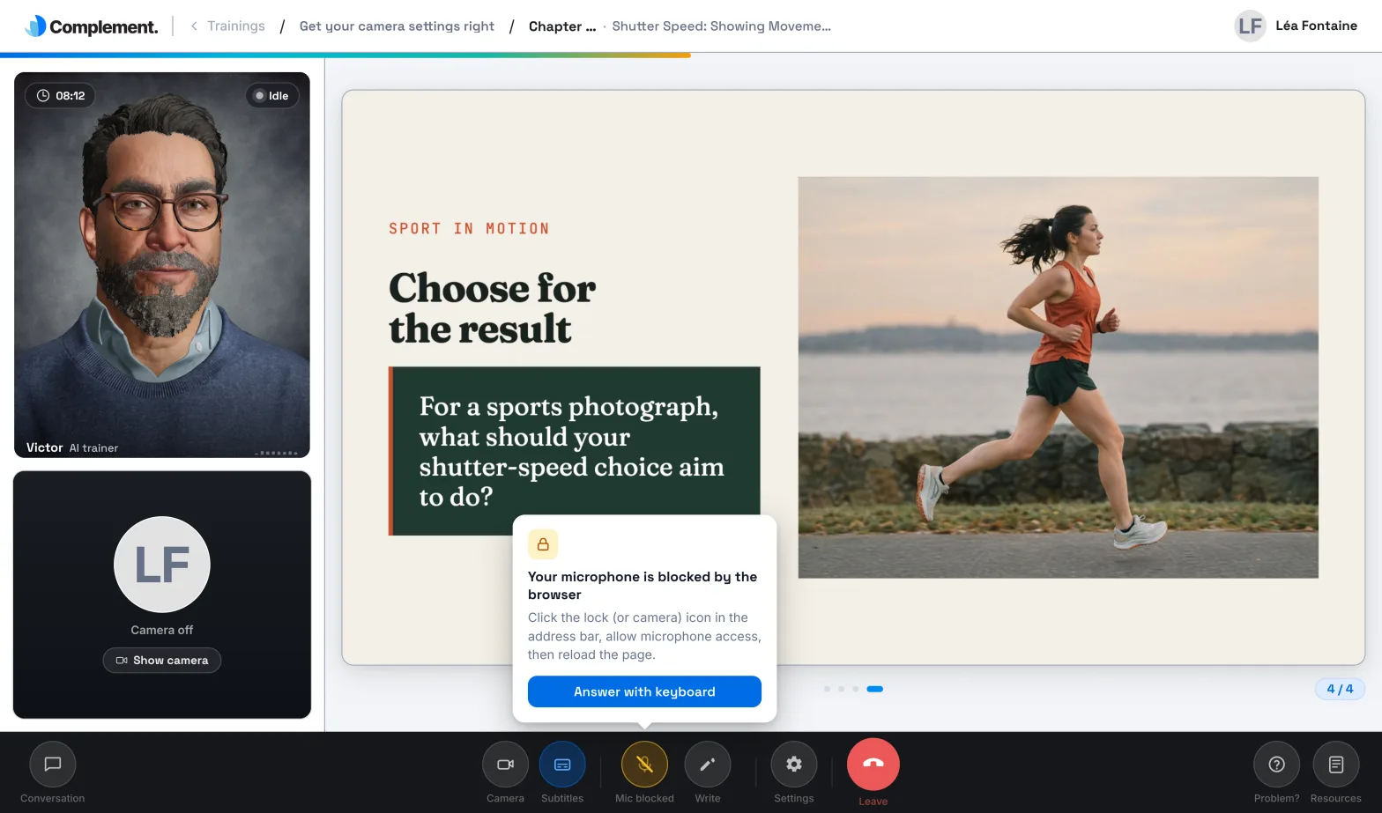Click the Complement logo

[x=92, y=26]
